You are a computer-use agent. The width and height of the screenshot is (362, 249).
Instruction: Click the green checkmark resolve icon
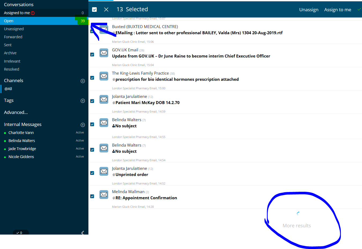point(359,9)
